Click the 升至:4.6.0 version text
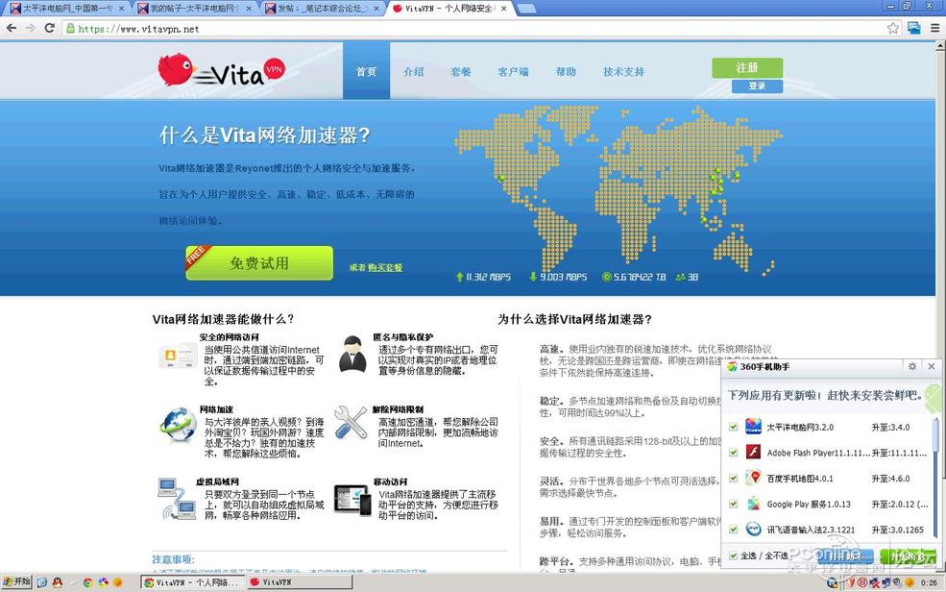 point(890,479)
